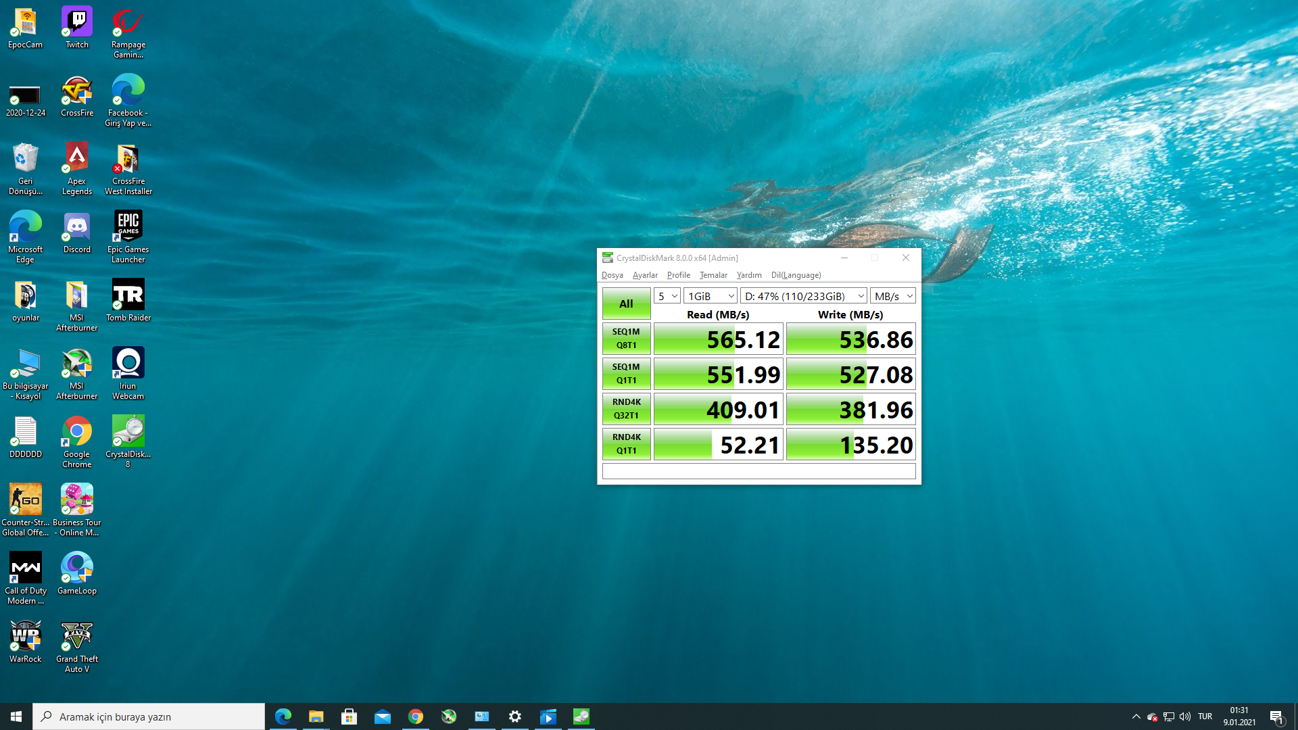The height and width of the screenshot is (730, 1298).
Task: Choose drive from D: 47% dropdown
Action: click(803, 296)
